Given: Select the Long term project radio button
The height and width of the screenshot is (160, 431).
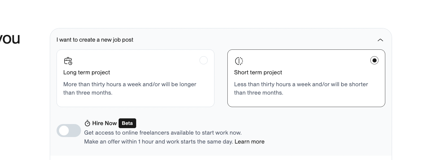Looking at the screenshot, I should pos(204,60).
